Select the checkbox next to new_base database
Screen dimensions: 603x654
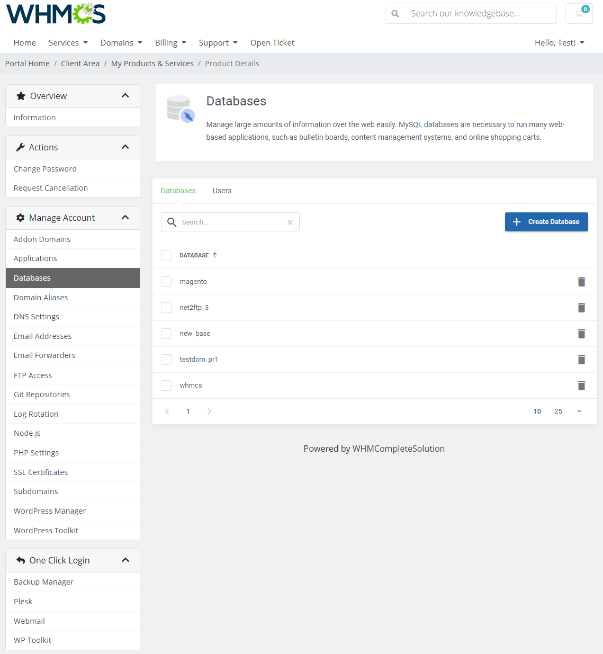(166, 333)
